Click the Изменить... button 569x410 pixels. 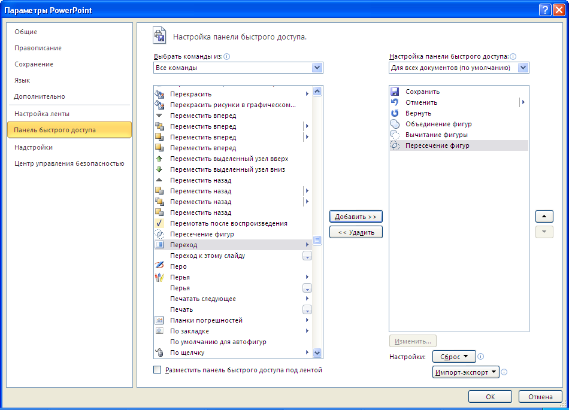tap(413, 341)
